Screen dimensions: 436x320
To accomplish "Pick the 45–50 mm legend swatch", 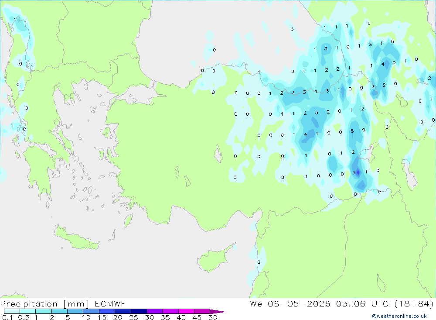I will (x=202, y=311).
